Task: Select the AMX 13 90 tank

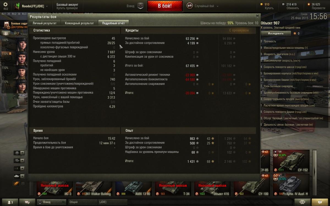Action: (x=134, y=189)
